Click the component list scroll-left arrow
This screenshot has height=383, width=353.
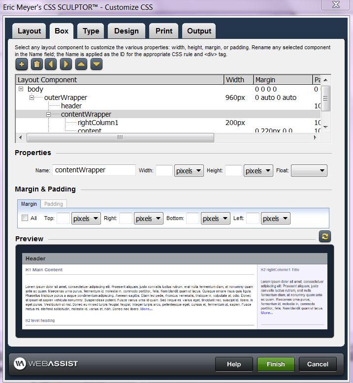21,137
